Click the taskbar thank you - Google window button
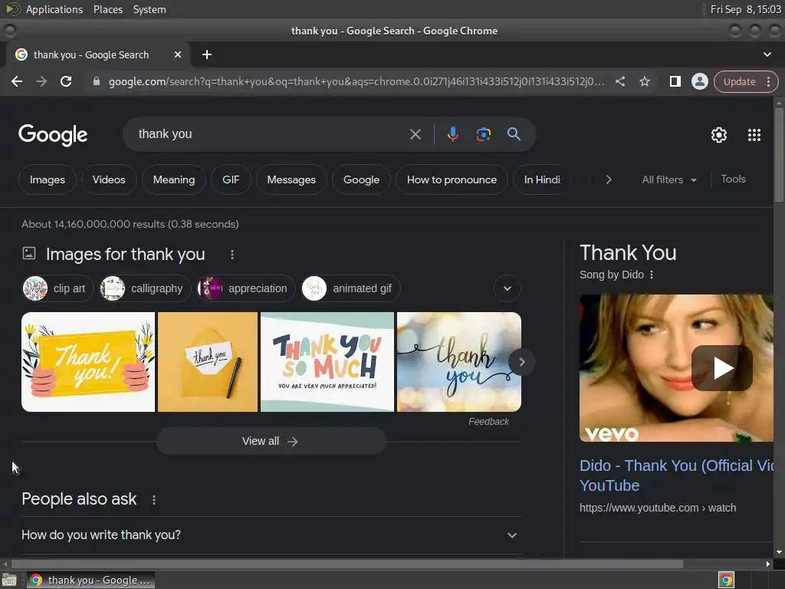Viewport: 785px width, 589px height. (x=91, y=580)
